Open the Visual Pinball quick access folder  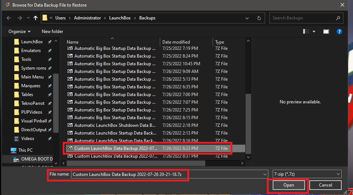click(x=34, y=121)
